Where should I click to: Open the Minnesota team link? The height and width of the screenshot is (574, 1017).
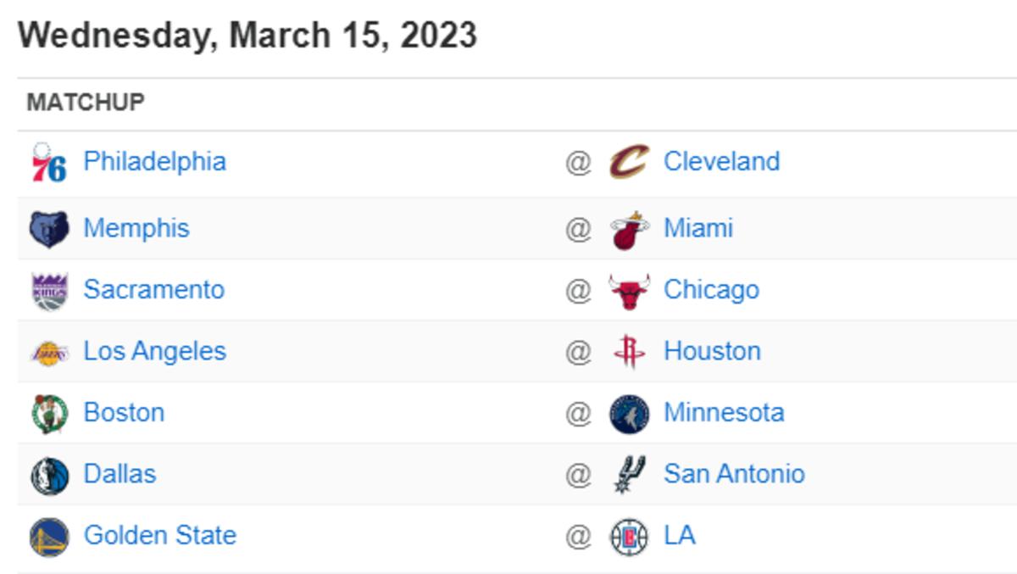point(724,412)
